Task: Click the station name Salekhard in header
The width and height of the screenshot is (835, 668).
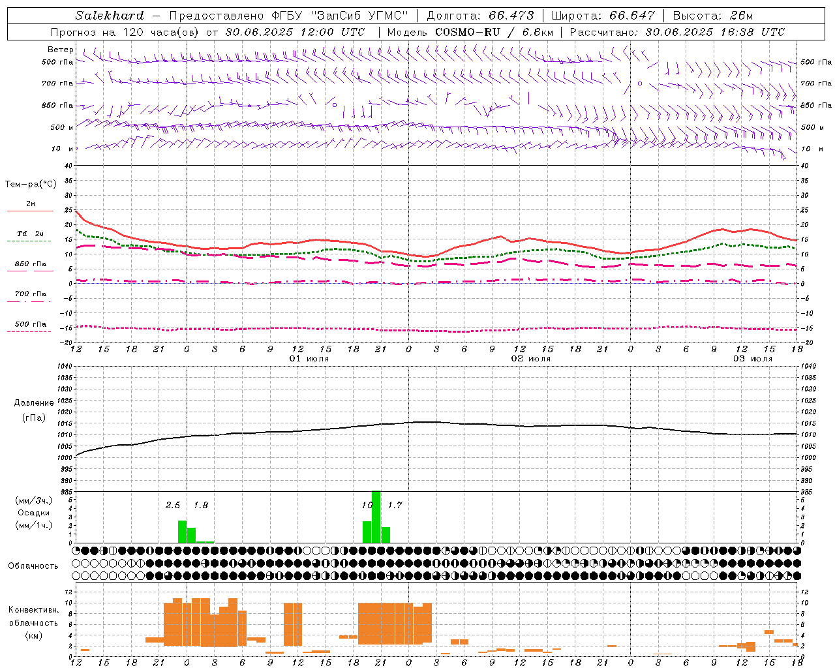Action: tap(110, 16)
